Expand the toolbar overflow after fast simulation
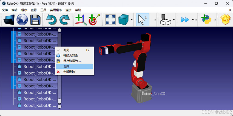Image resolution: width=233 pixels, height=116 pixels. coord(196,20)
